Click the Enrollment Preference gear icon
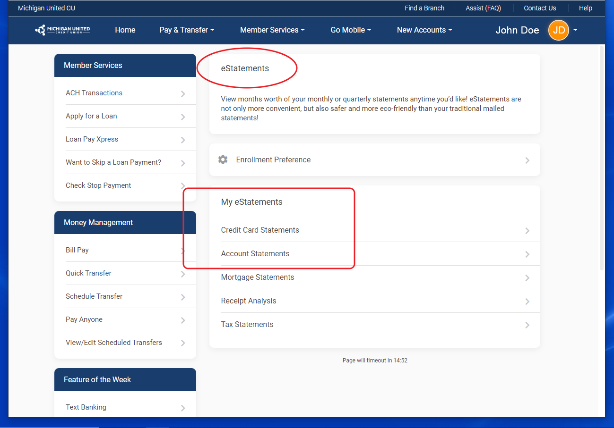The image size is (614, 428). [x=223, y=159]
